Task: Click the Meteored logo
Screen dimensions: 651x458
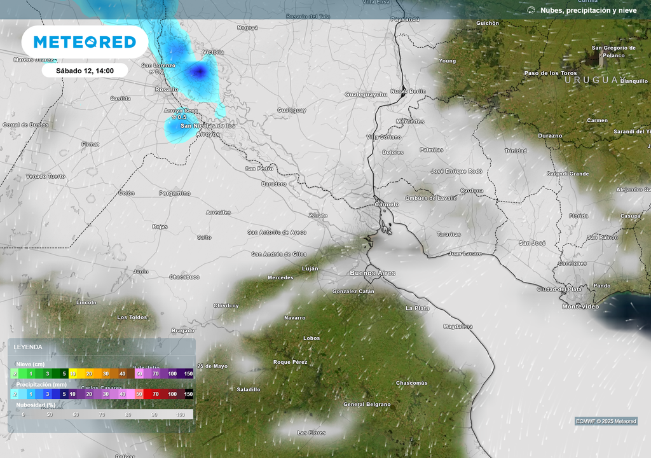Action: pyautogui.click(x=85, y=42)
